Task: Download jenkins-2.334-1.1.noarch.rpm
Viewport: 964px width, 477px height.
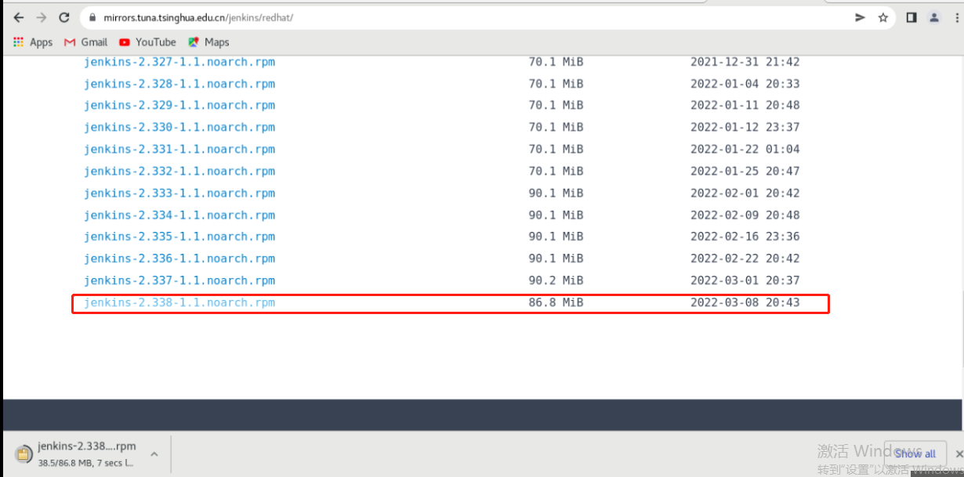Action: point(179,215)
